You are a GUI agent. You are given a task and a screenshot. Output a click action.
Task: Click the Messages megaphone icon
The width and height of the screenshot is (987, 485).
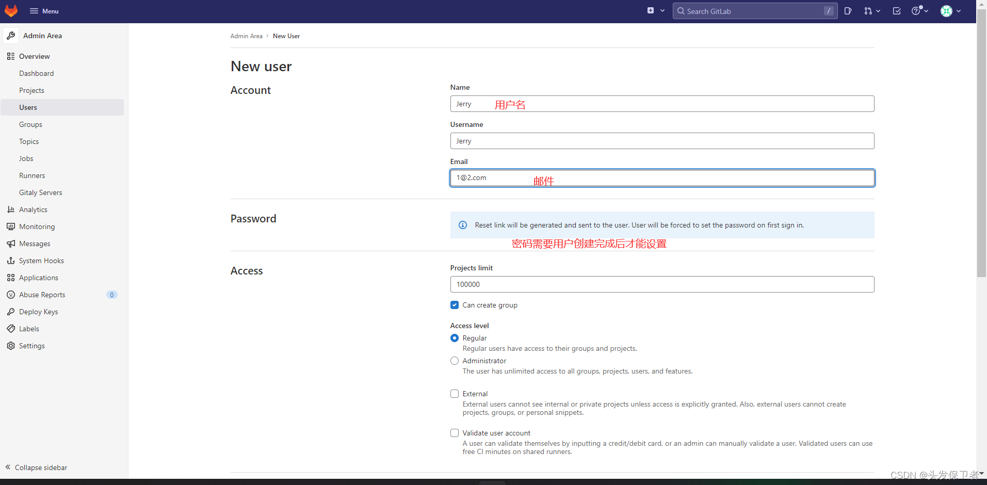coord(11,244)
